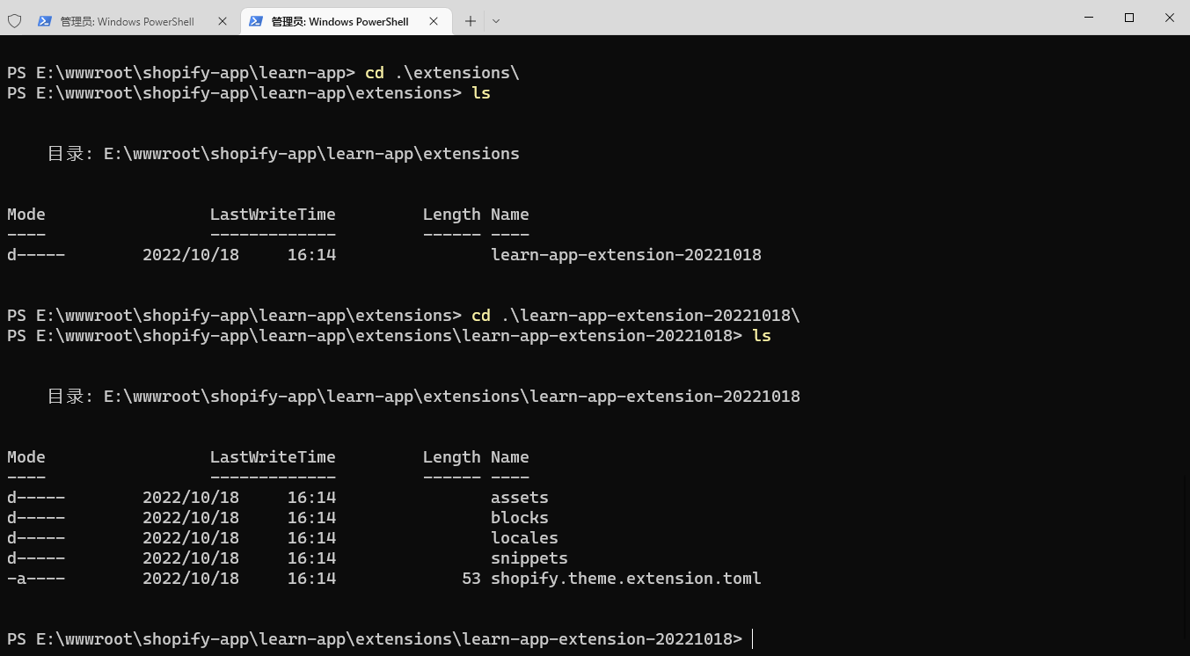
Task: Click the blocks directory entry
Action: (x=519, y=518)
